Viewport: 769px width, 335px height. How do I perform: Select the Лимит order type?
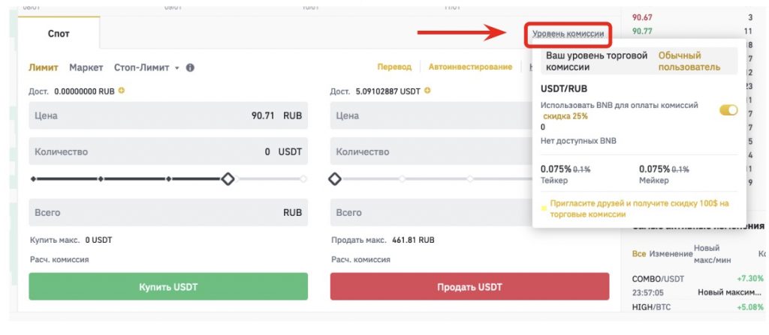(x=44, y=67)
